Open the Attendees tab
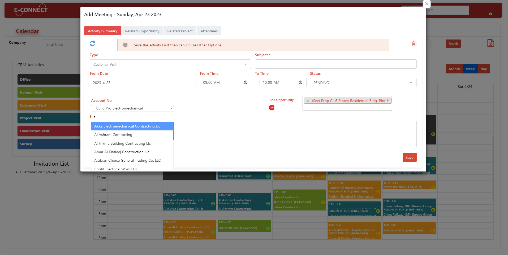The height and width of the screenshot is (255, 508). tap(209, 31)
